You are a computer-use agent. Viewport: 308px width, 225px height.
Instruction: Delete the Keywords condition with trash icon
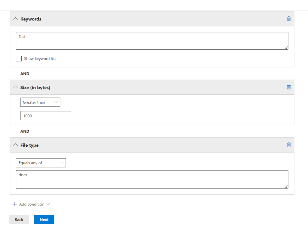289,19
